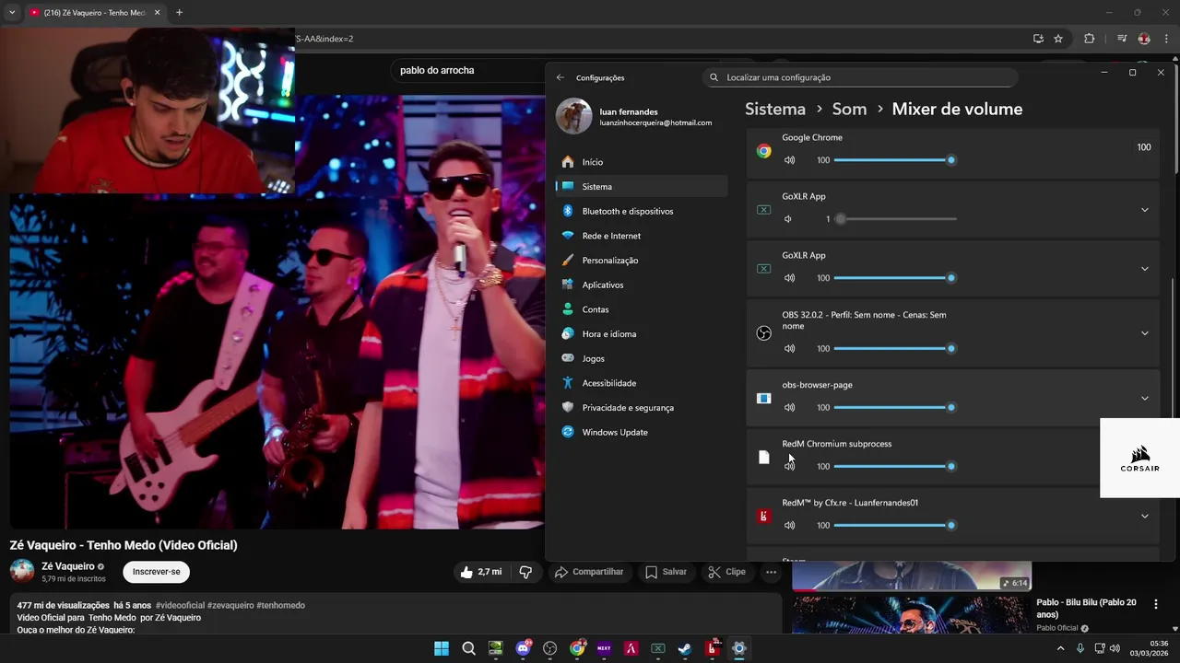Screen dimensions: 1180x663
Task: Open taskbar Search
Action: point(468,648)
